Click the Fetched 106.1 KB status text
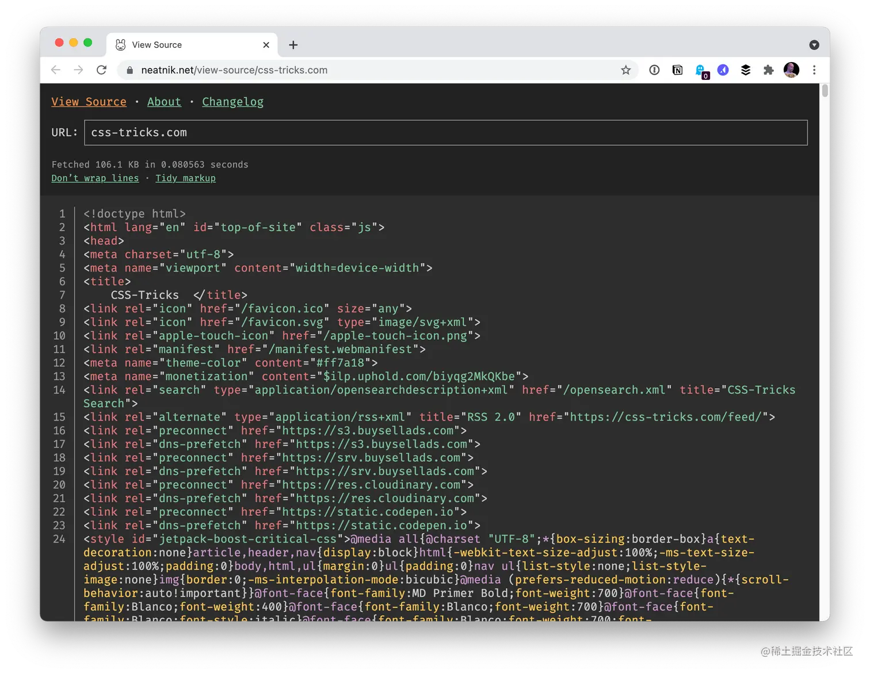Screen dimensions: 870x674 tap(150, 164)
